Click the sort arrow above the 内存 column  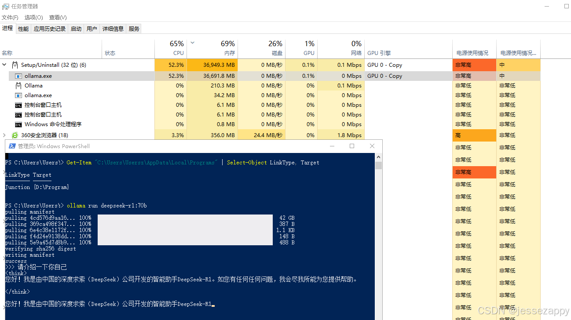[192, 43]
